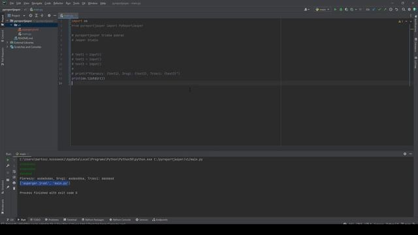
Task: Open Run panel settings gear
Action: tap(405, 154)
